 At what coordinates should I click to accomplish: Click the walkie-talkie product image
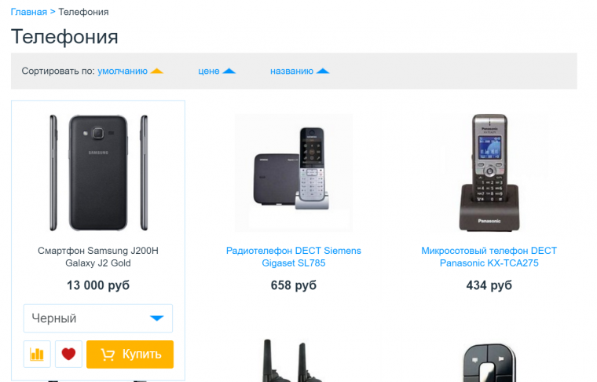292,360
